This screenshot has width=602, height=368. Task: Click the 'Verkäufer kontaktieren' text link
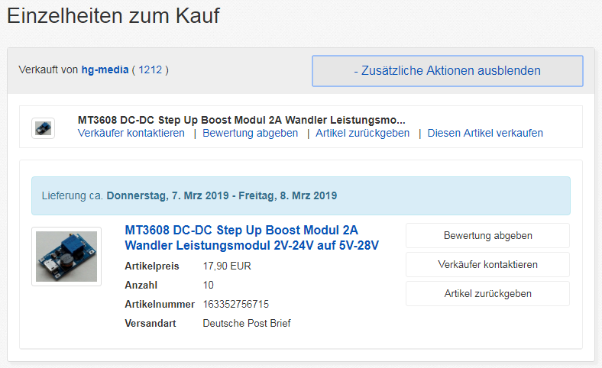pyautogui.click(x=131, y=133)
